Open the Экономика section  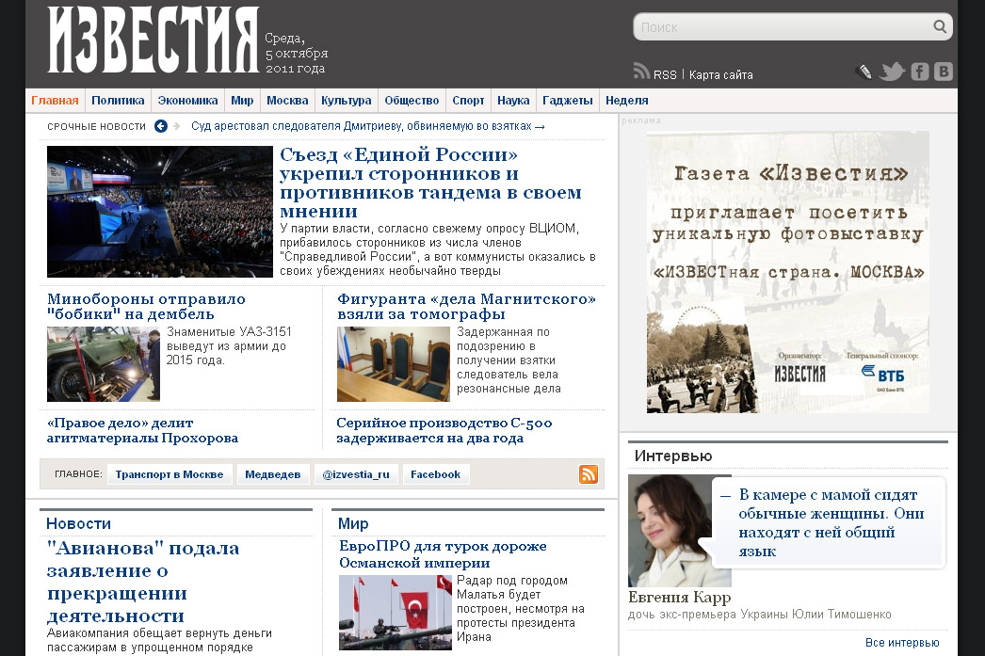tap(187, 101)
